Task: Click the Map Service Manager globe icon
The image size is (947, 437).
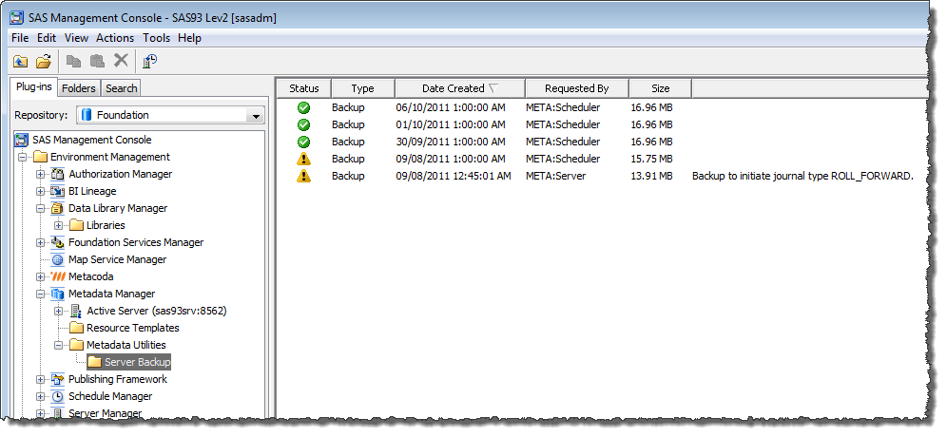Action: tap(58, 259)
